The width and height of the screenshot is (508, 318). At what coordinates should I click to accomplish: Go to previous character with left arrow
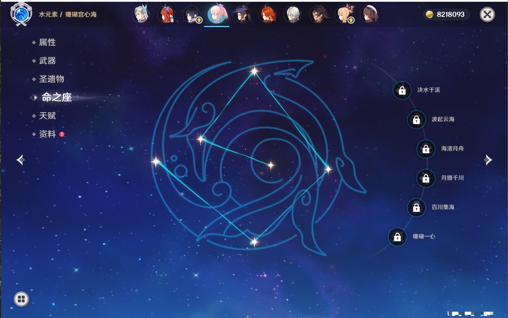[x=21, y=160]
